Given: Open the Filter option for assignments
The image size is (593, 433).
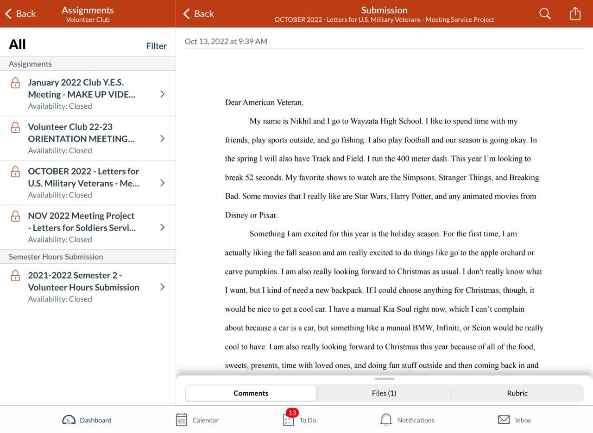Looking at the screenshot, I should [157, 46].
